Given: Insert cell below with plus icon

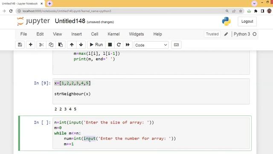Looking at the screenshot, I should coord(30,44).
